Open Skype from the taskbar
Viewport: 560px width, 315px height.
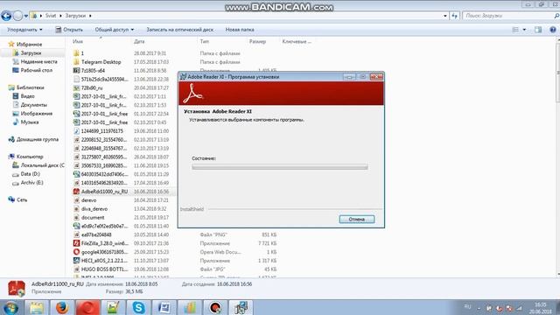pyautogui.click(x=138, y=308)
